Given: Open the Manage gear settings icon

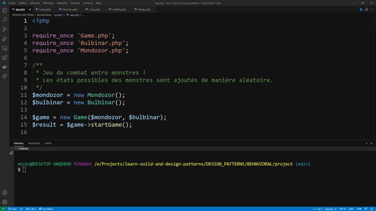Looking at the screenshot, I should [x=5, y=202].
